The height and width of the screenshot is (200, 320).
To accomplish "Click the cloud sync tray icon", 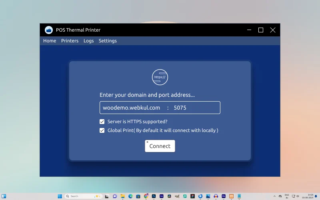I will coord(280,196).
